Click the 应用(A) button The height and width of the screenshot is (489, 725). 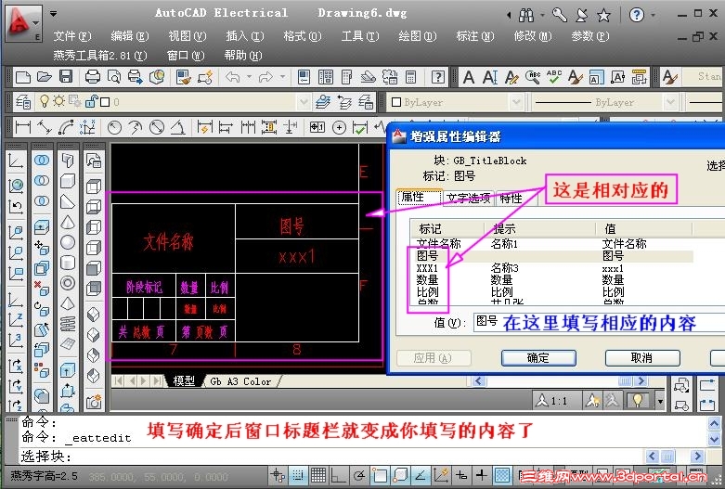point(433,358)
